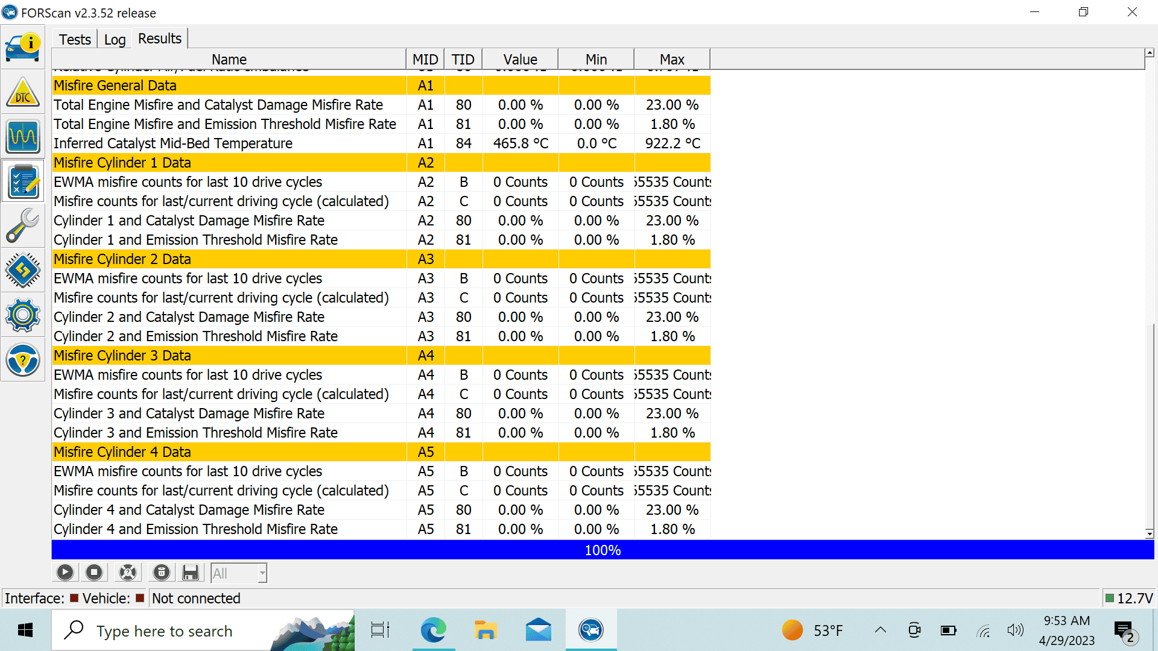Click the 100% progress bar
Image resolution: width=1158 pixels, height=651 pixels.
click(x=603, y=550)
